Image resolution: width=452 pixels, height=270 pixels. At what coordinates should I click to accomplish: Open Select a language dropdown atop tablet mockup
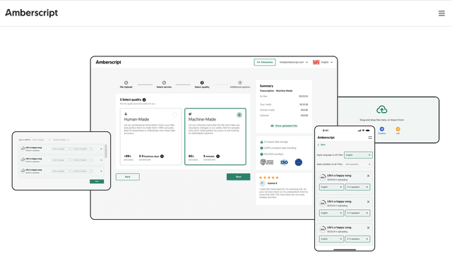[x=41, y=140]
